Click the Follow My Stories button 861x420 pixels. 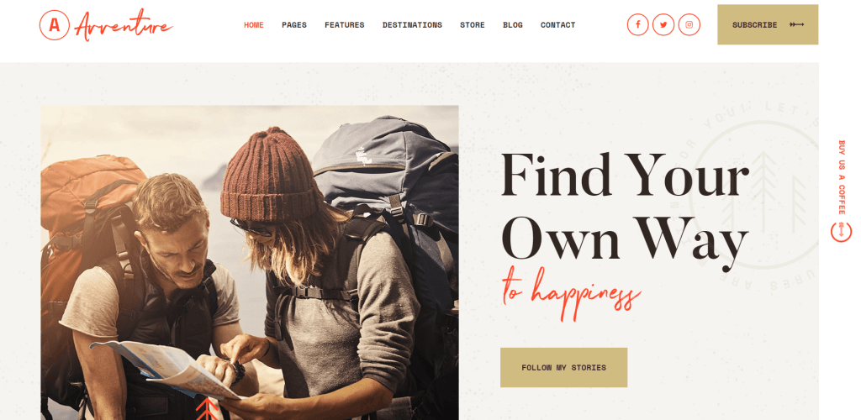(563, 367)
